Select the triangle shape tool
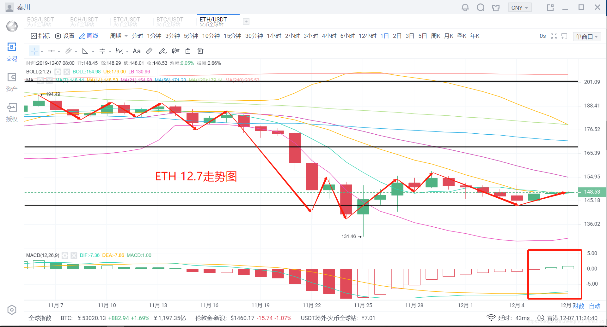Screen dimensions: 607x327 [85, 51]
